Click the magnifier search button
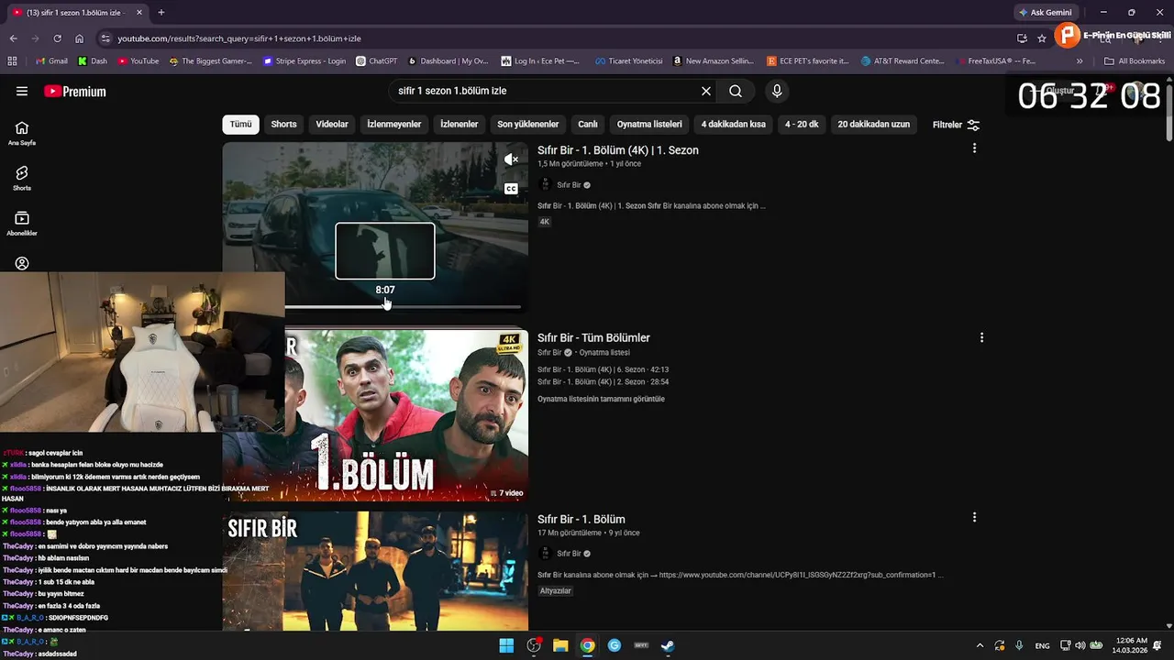 click(x=736, y=91)
